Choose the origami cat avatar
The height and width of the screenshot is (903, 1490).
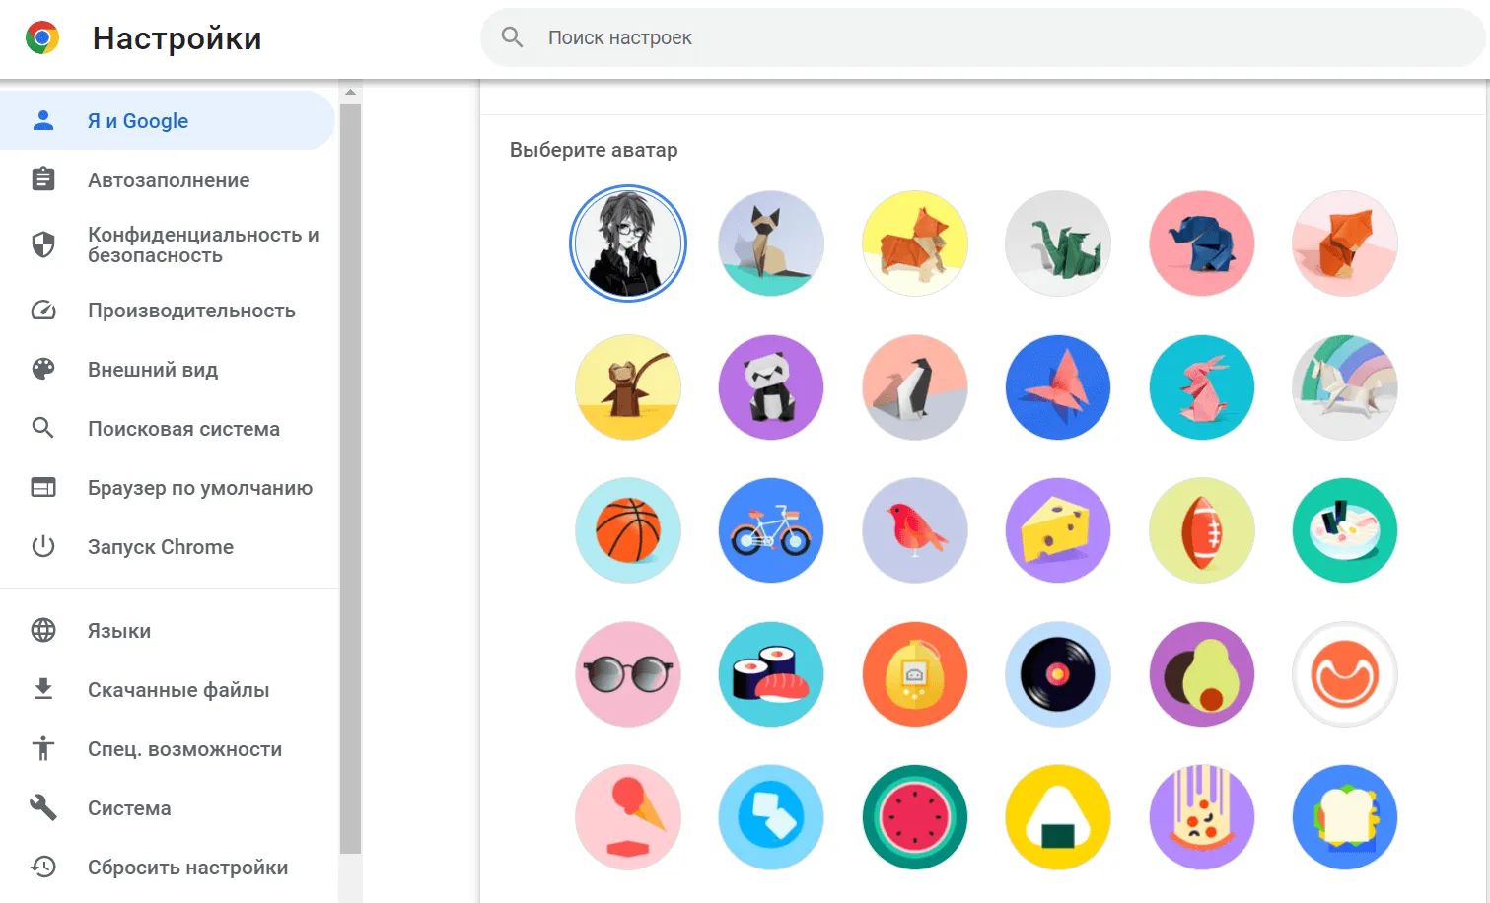pyautogui.click(x=771, y=243)
